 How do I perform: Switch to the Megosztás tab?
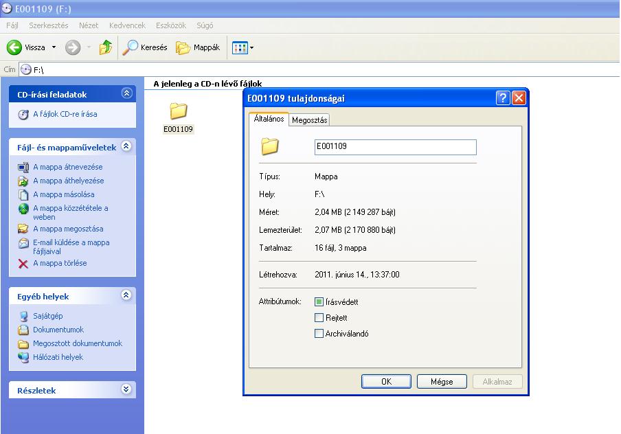tap(309, 120)
